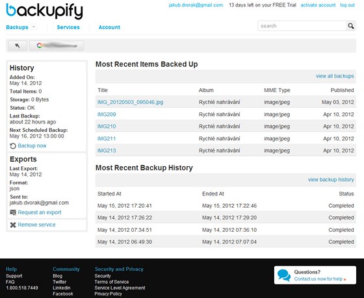Click the 'about 22 hours ago' text
364x298 pixels.
point(32,122)
